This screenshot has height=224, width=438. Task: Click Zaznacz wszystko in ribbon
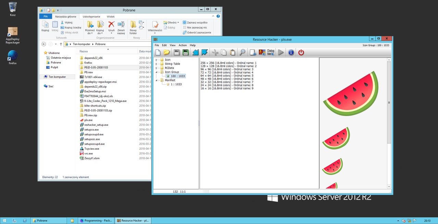(x=195, y=23)
